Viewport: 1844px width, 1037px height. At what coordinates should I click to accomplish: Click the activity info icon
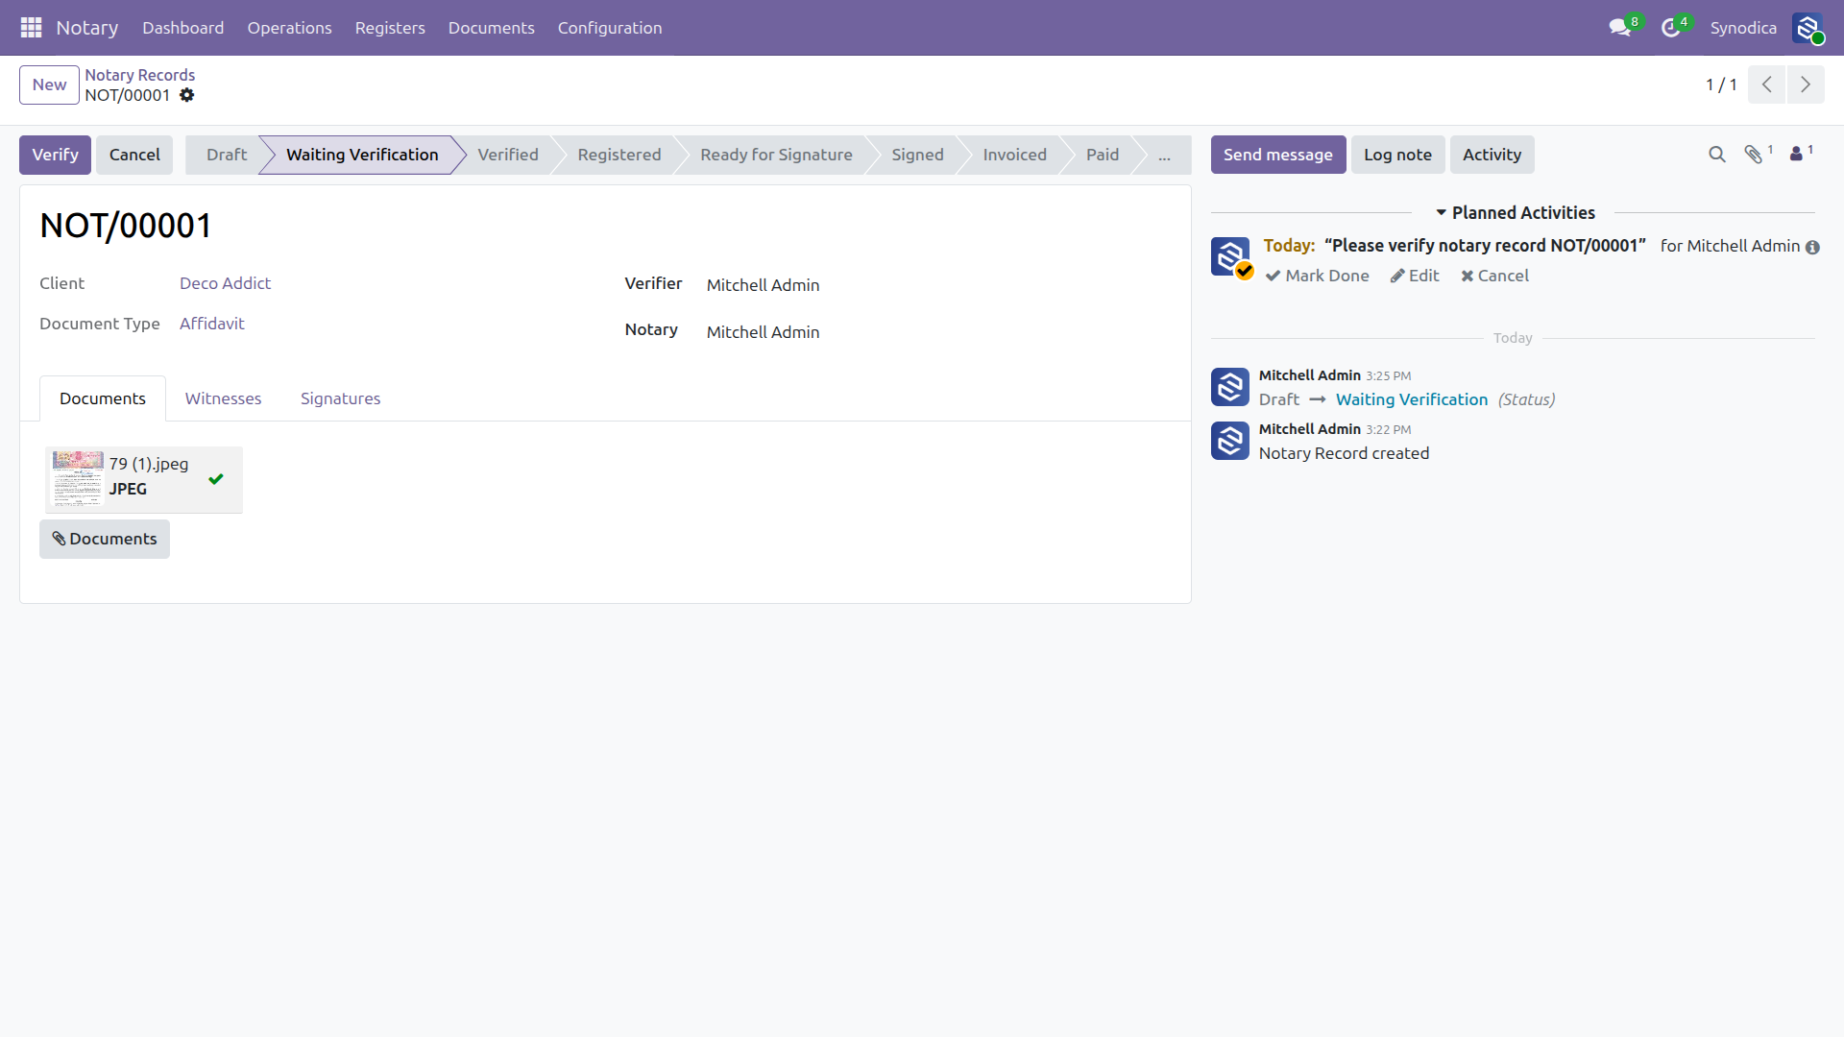click(x=1812, y=248)
